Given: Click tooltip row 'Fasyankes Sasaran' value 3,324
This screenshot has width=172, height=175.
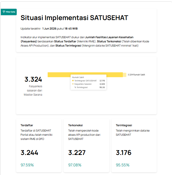Looking at the screenshot, I should pyautogui.click(x=102, y=84).
